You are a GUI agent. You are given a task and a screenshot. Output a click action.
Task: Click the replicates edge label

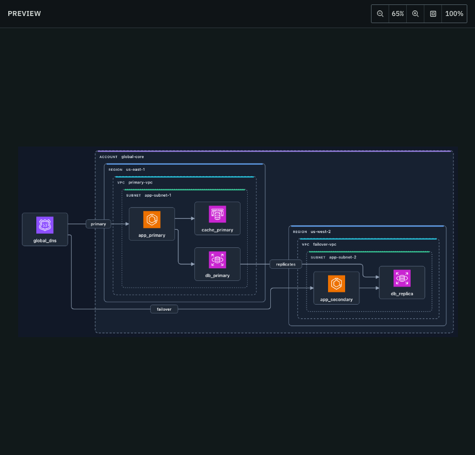click(x=286, y=264)
